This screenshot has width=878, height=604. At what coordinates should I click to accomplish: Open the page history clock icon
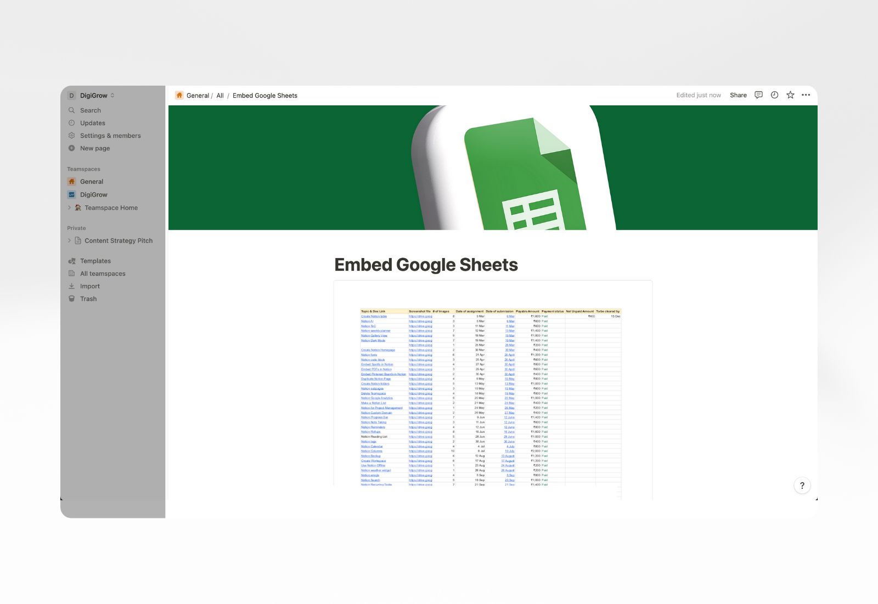(774, 95)
